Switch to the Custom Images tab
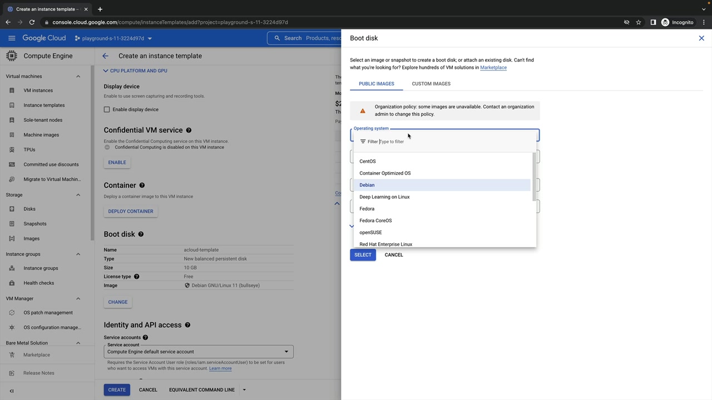This screenshot has height=400, width=712. [x=431, y=84]
